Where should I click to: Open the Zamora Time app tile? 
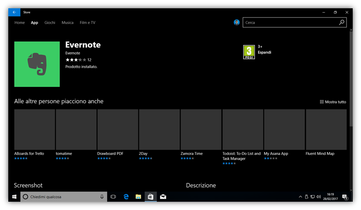(201, 130)
